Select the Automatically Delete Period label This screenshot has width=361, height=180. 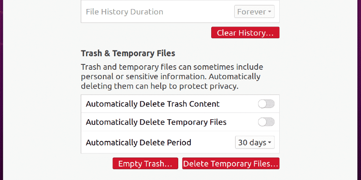click(x=139, y=143)
